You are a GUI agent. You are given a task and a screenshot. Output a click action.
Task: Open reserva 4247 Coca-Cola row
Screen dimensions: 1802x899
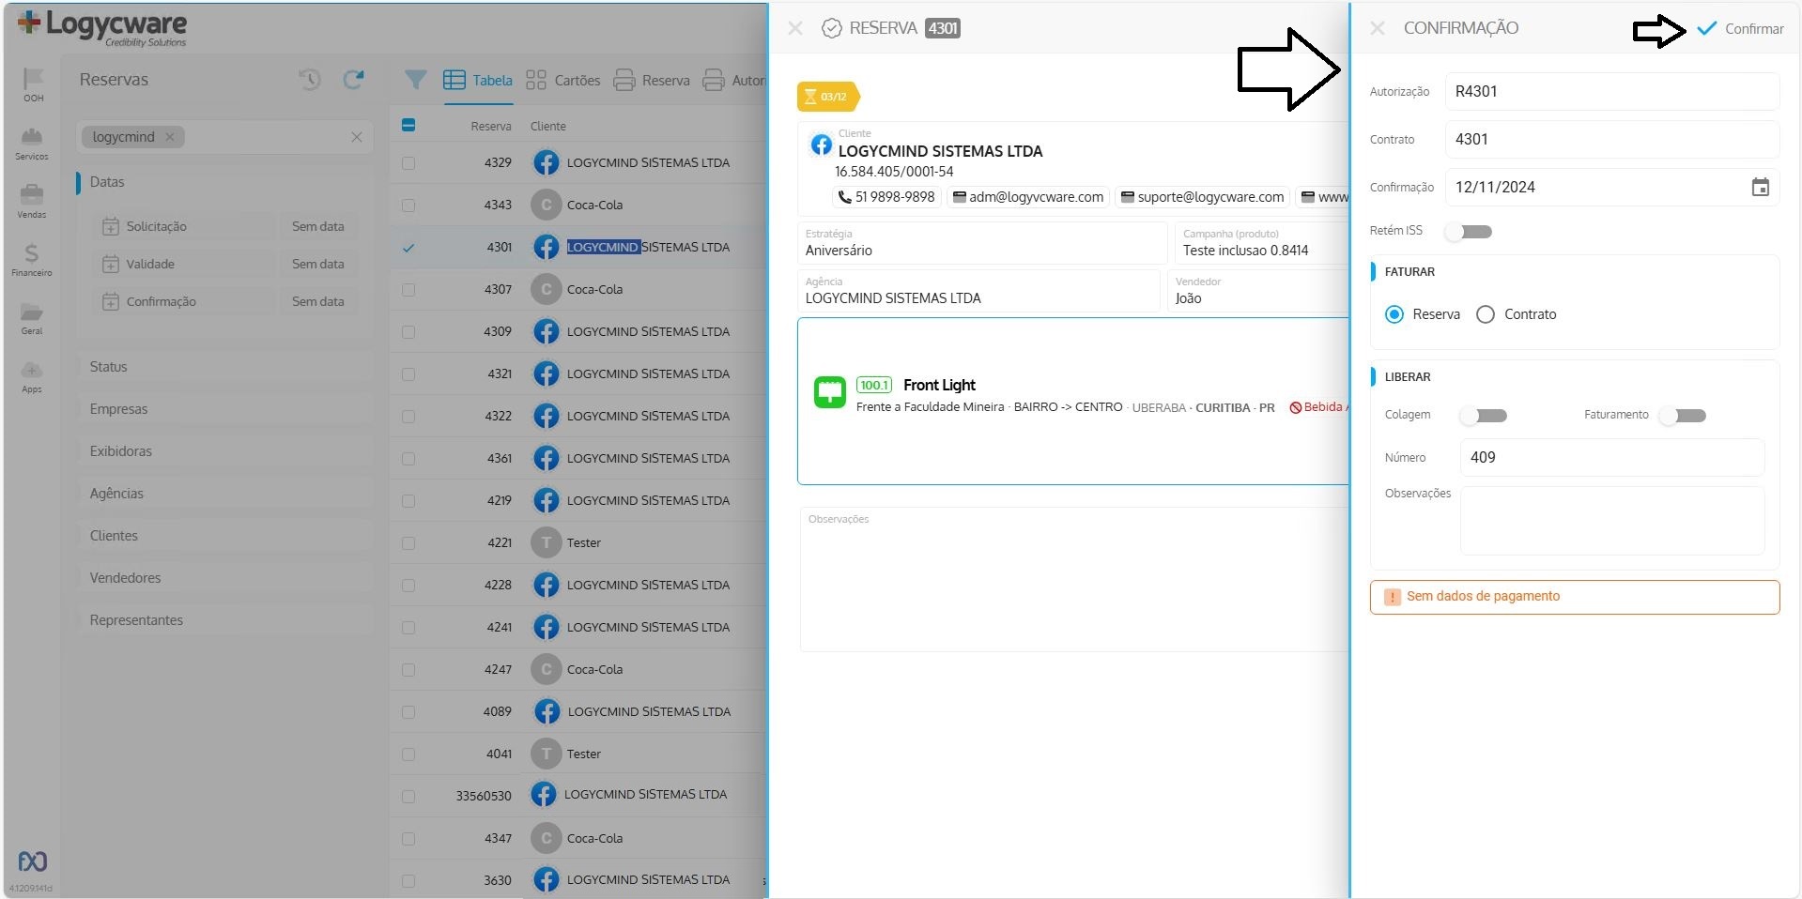click(x=579, y=669)
